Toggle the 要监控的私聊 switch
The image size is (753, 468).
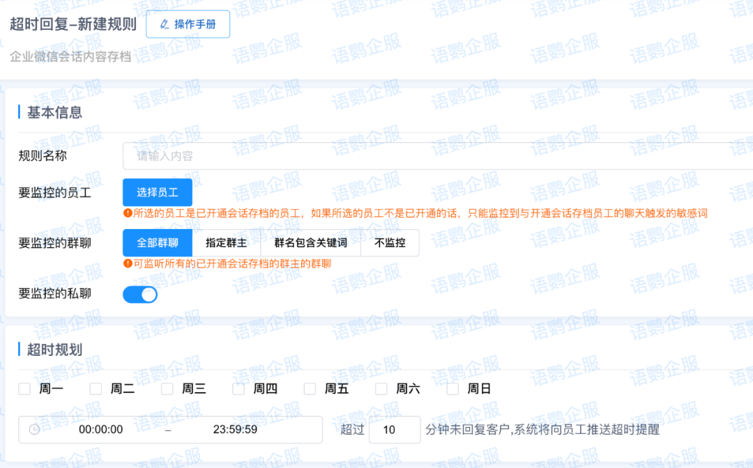point(140,295)
